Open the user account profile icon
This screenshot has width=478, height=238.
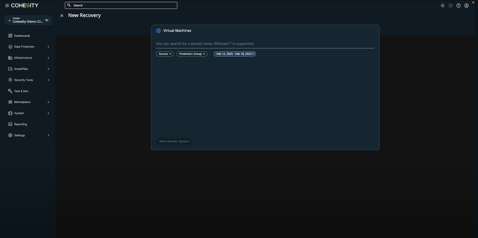click(467, 5)
